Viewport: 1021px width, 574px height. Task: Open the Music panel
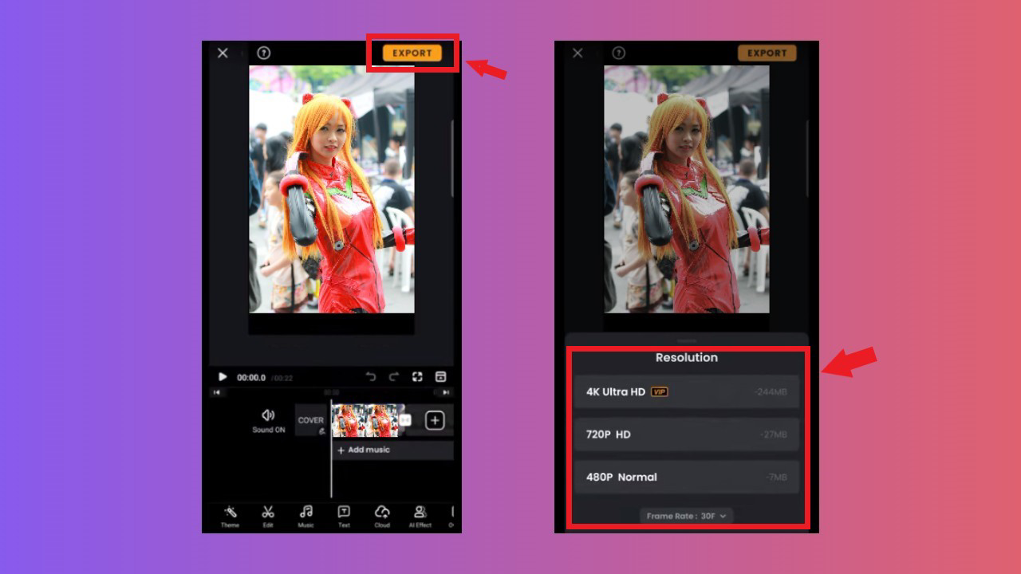(x=306, y=517)
